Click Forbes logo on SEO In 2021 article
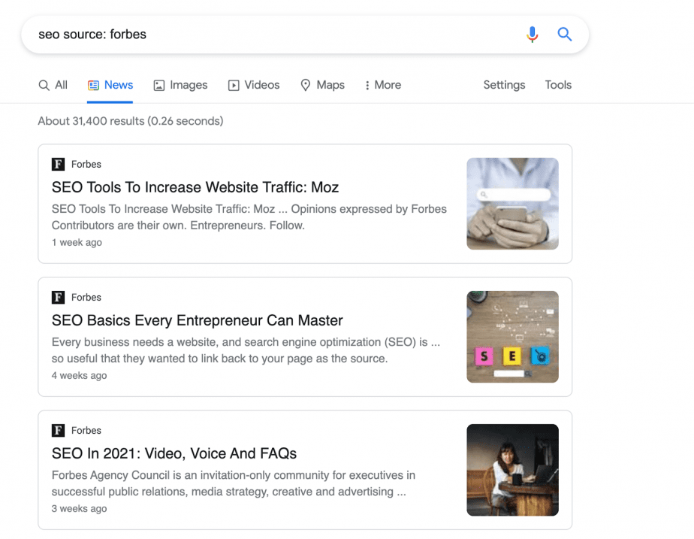 coord(58,431)
